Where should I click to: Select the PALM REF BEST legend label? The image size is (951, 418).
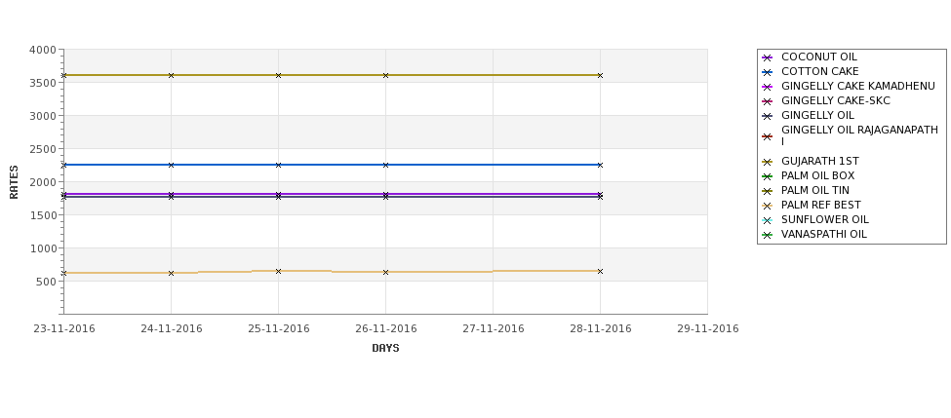tap(820, 206)
